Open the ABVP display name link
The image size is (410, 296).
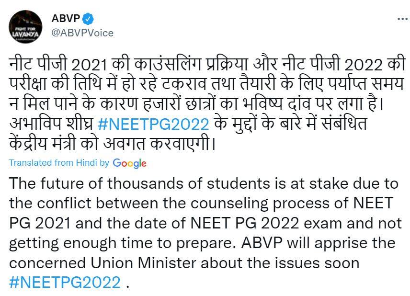point(65,19)
